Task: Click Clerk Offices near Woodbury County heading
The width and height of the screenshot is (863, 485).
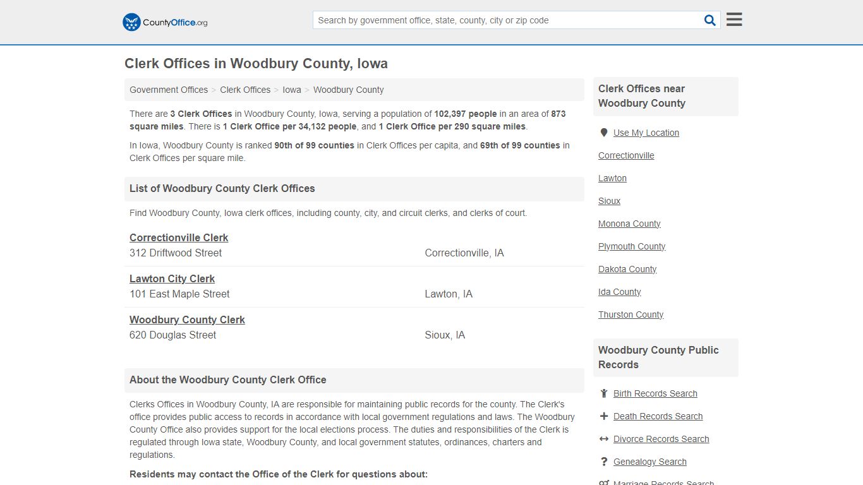Action: 641,96
